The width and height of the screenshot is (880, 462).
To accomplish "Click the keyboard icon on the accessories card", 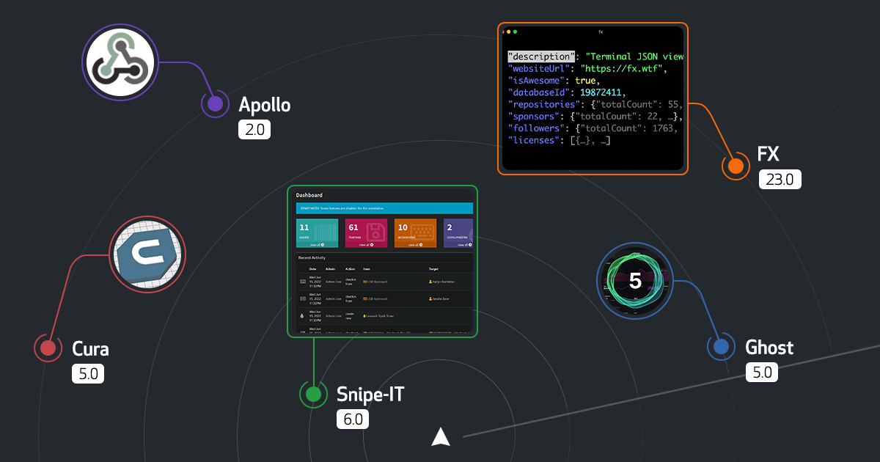I will pyautogui.click(x=422, y=231).
